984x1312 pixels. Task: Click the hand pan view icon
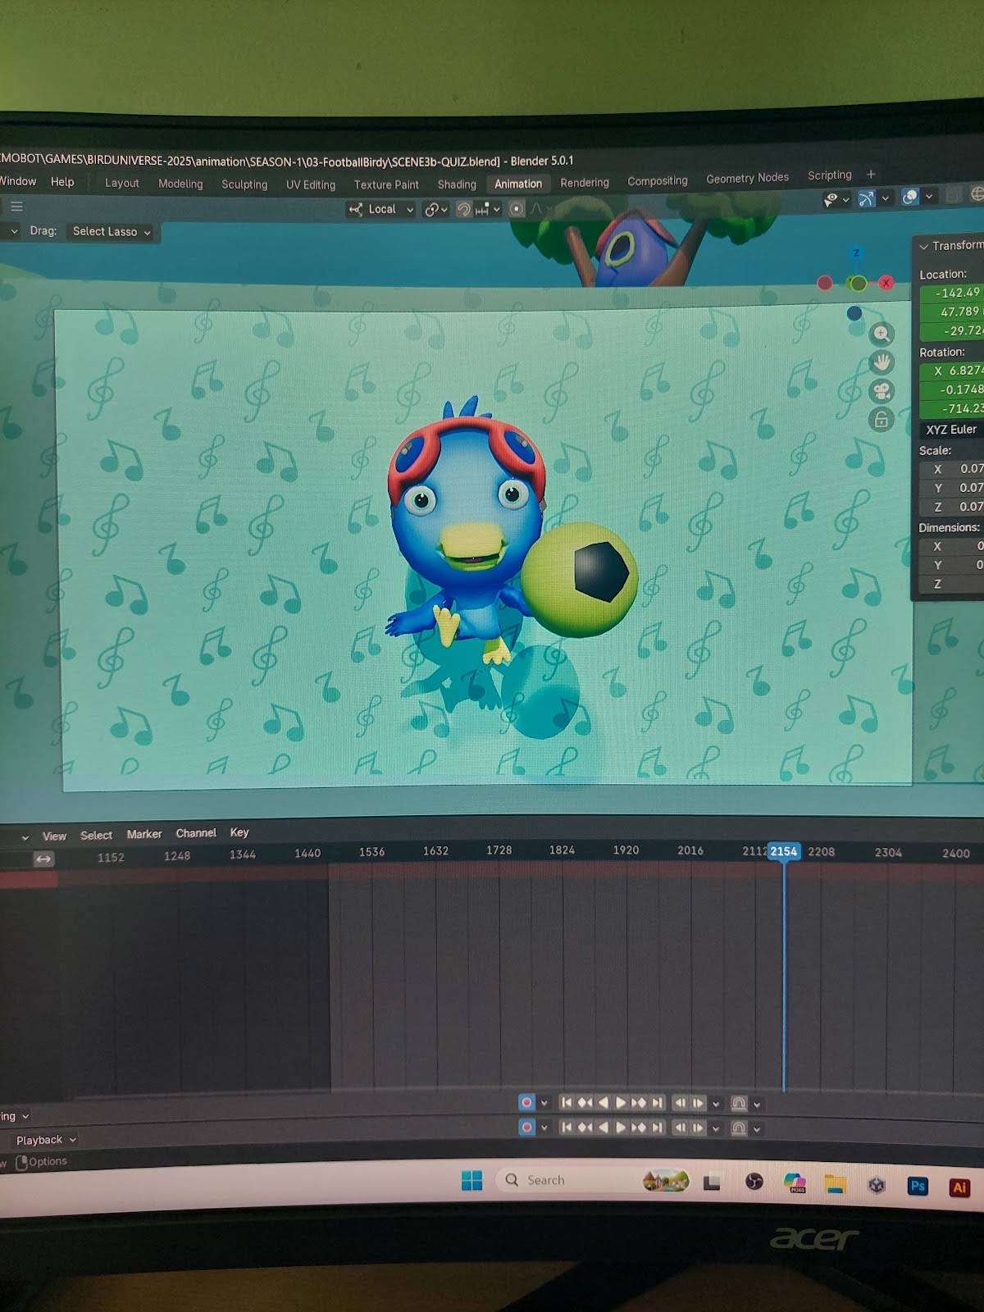(881, 362)
